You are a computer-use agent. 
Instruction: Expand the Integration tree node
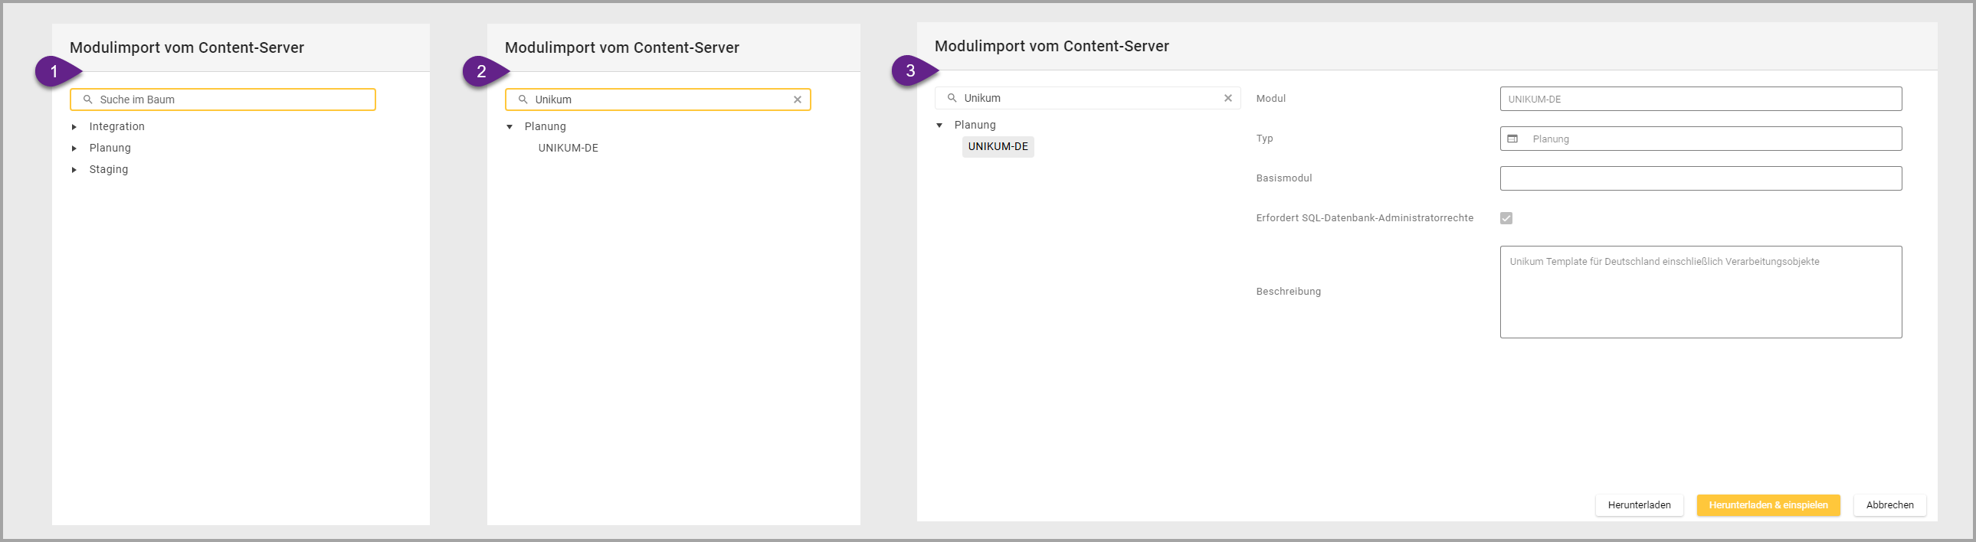coord(74,127)
